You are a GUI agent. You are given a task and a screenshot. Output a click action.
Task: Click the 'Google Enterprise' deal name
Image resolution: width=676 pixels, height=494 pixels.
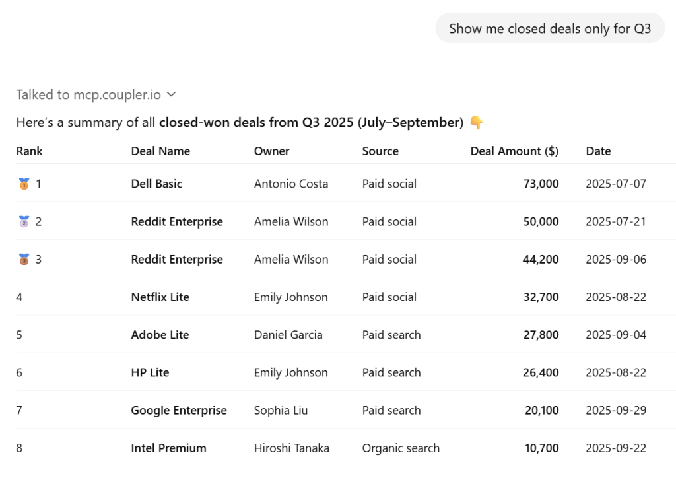178,410
